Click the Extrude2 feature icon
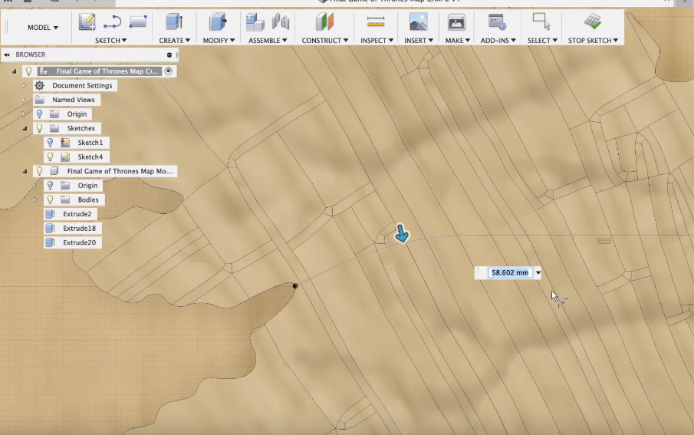 (x=50, y=214)
